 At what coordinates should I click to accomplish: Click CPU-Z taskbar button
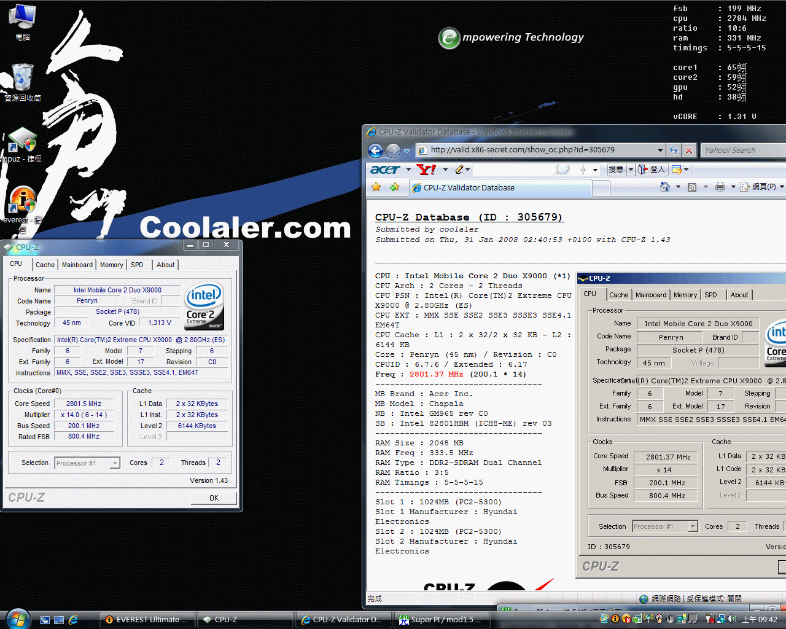pos(245,620)
